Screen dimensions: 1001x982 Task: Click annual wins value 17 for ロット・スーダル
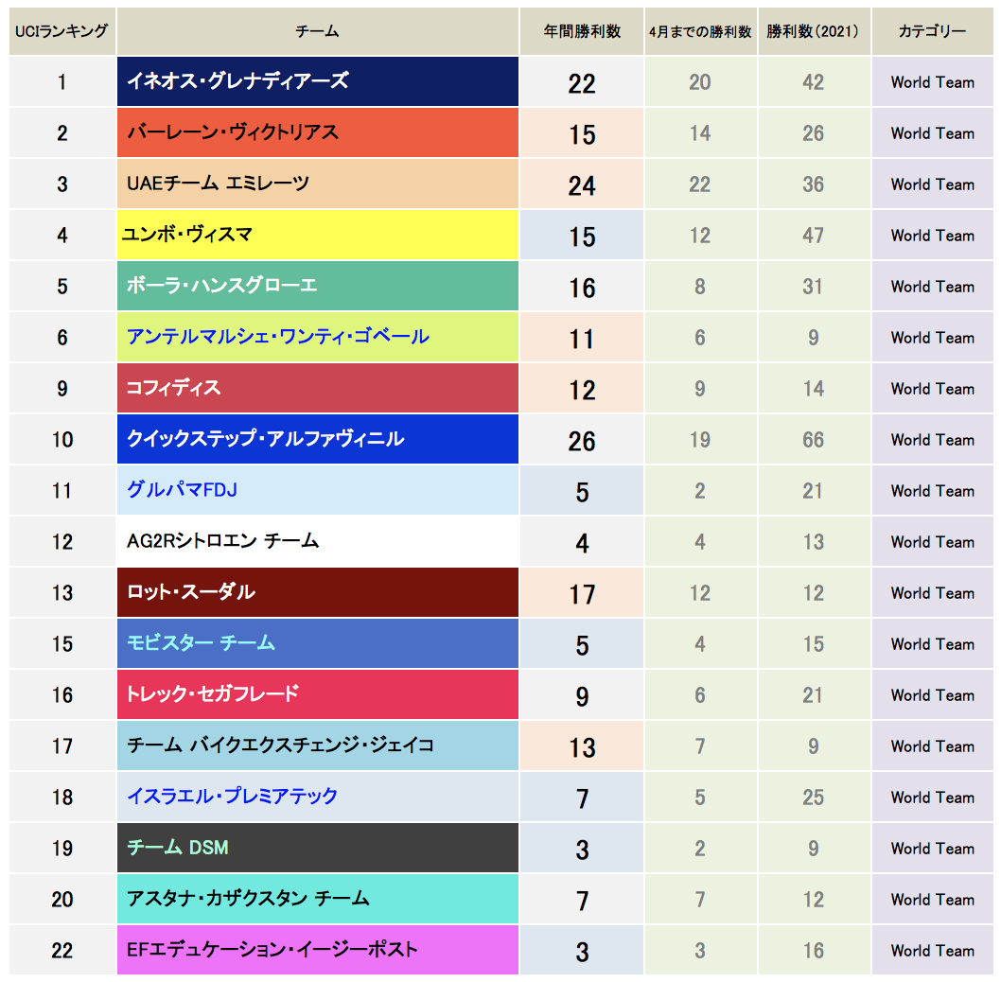tap(582, 594)
